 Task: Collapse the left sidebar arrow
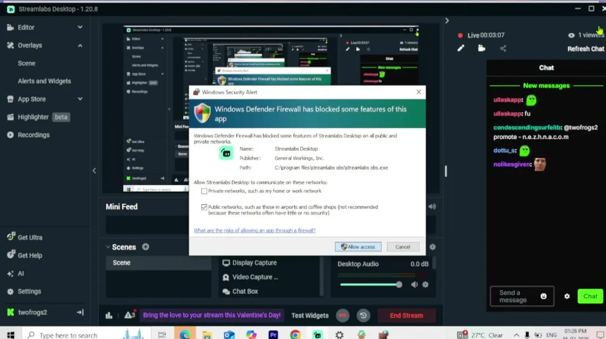point(94,170)
